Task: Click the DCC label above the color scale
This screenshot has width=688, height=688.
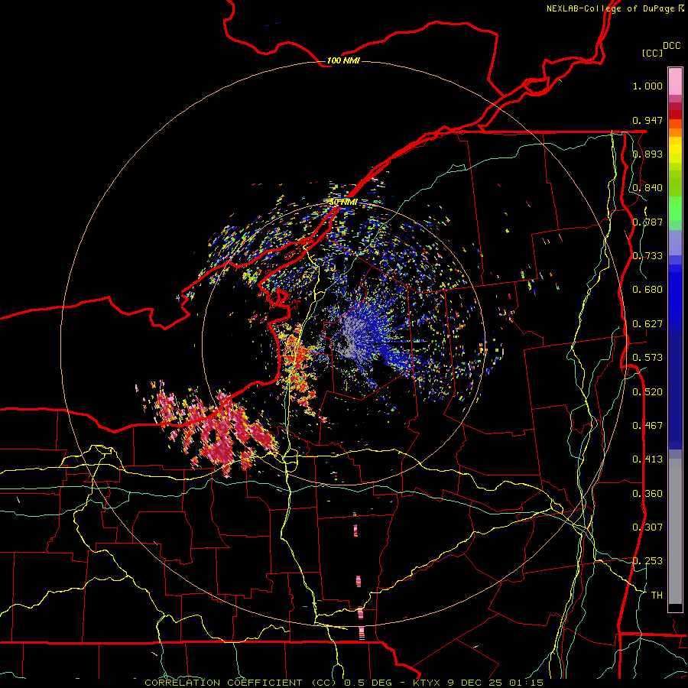Action: click(671, 46)
